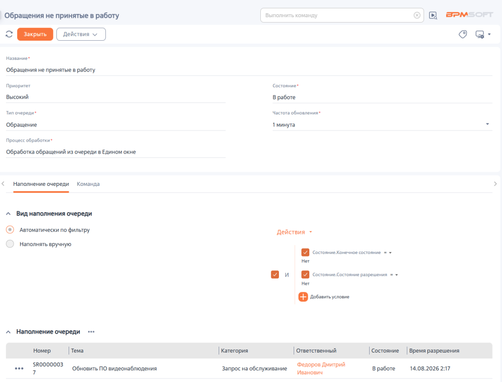
Task: Select the Наполнять вручную radio button
Action: click(x=10, y=244)
